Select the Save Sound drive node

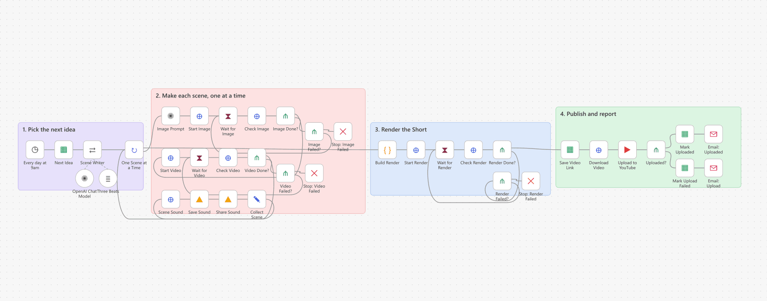(x=200, y=199)
